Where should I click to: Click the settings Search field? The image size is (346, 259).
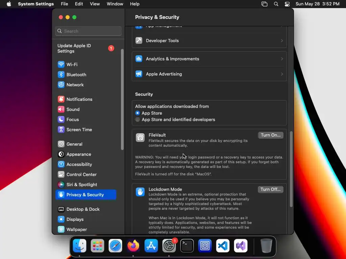click(x=88, y=31)
